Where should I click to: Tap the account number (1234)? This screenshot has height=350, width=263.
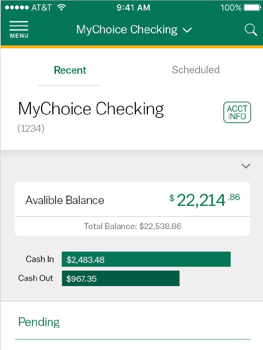[x=31, y=129]
